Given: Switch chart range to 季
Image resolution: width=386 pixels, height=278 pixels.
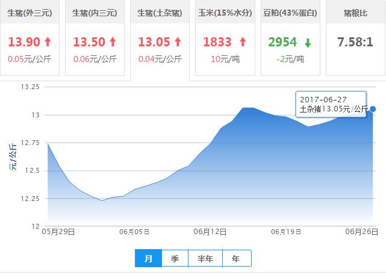Looking at the screenshot, I should click(x=175, y=259).
